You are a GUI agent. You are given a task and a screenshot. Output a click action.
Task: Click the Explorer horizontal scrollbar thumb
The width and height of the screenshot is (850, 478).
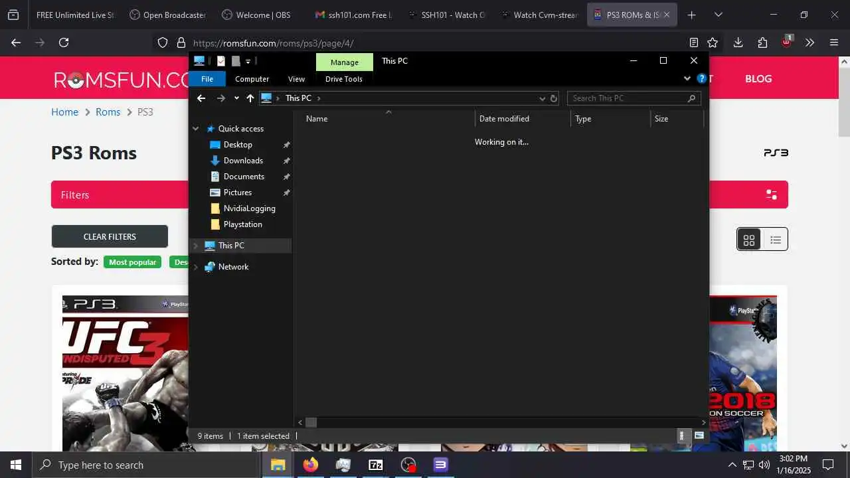[311, 422]
